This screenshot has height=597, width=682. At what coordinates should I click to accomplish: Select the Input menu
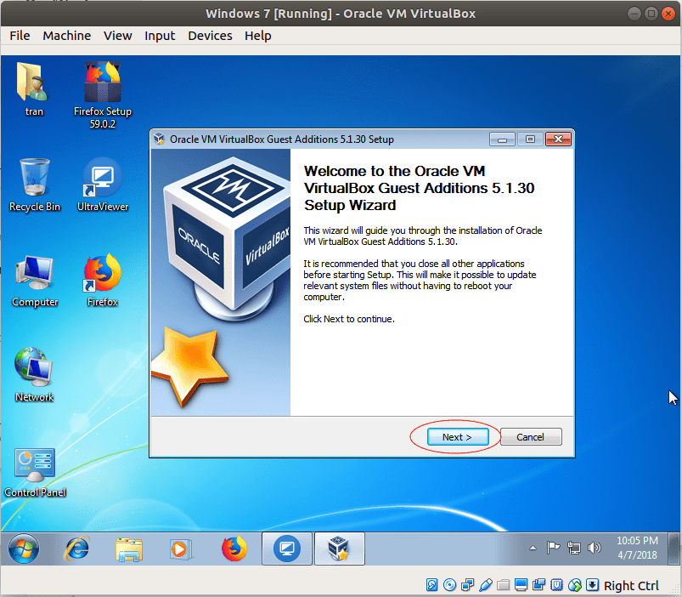(x=160, y=36)
